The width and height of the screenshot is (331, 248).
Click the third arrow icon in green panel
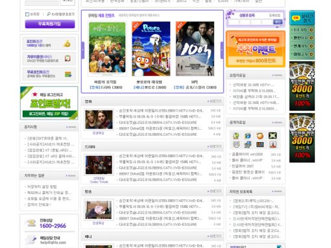coord(312,46)
